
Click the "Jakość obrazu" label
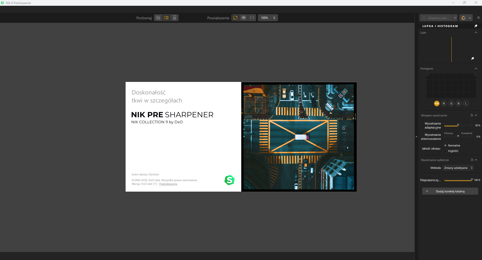tap(431, 149)
